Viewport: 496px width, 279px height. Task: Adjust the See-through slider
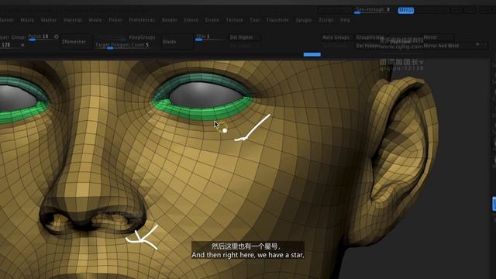[372, 10]
